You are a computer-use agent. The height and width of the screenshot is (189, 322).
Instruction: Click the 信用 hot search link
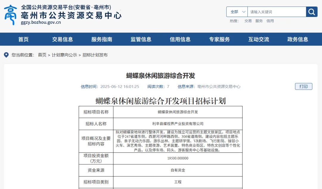[270, 21]
